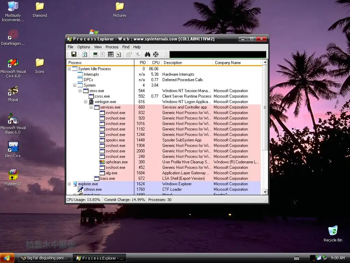
Task: Select the csrss.exe process row
Action: (164, 96)
